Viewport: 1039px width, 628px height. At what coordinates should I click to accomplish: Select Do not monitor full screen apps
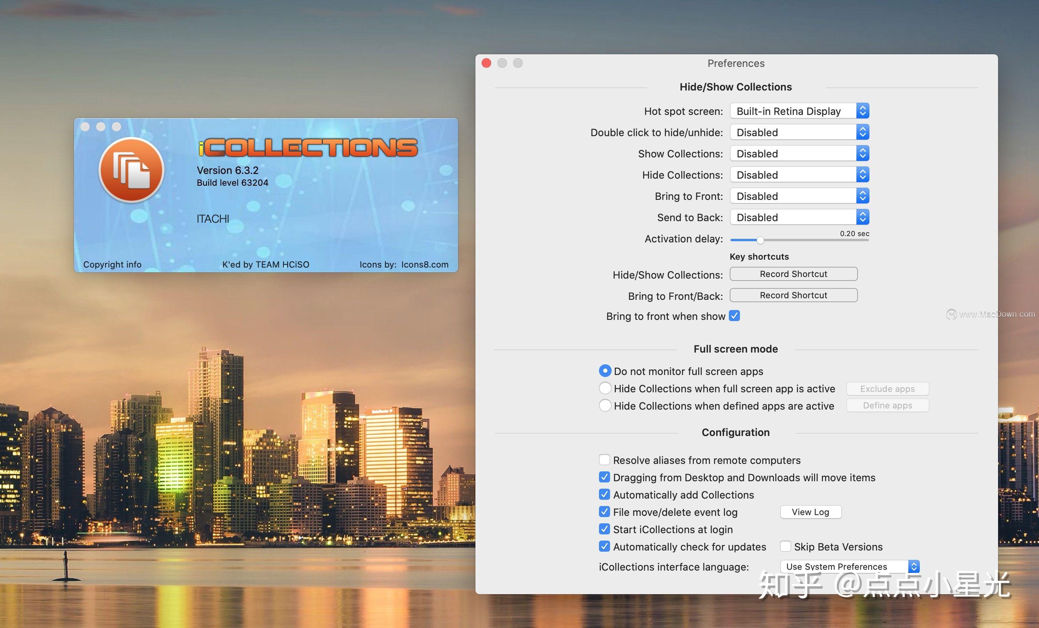pos(605,371)
